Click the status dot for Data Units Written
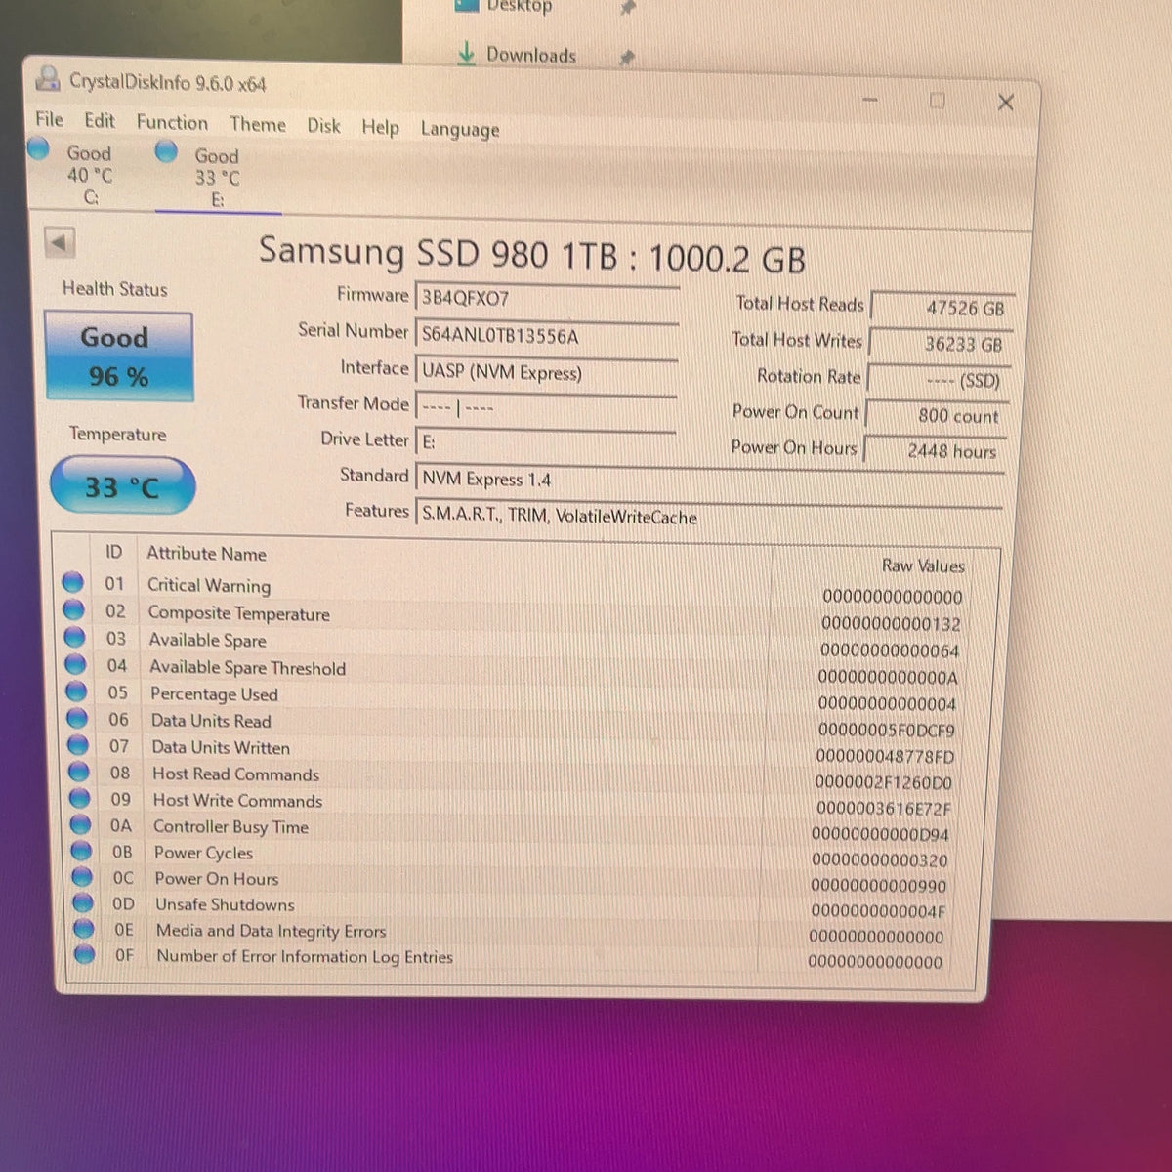1172x1172 pixels. click(79, 745)
